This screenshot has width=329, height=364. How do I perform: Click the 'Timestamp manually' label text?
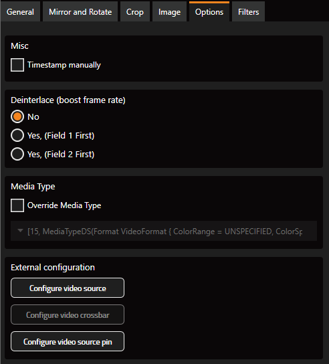(x=64, y=65)
